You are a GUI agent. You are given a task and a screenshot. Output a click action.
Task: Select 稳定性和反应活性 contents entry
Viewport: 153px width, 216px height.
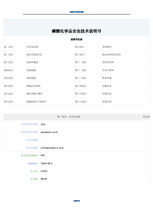coord(112,55)
